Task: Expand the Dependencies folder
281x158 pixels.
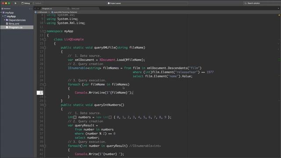Action: [x=4, y=20]
